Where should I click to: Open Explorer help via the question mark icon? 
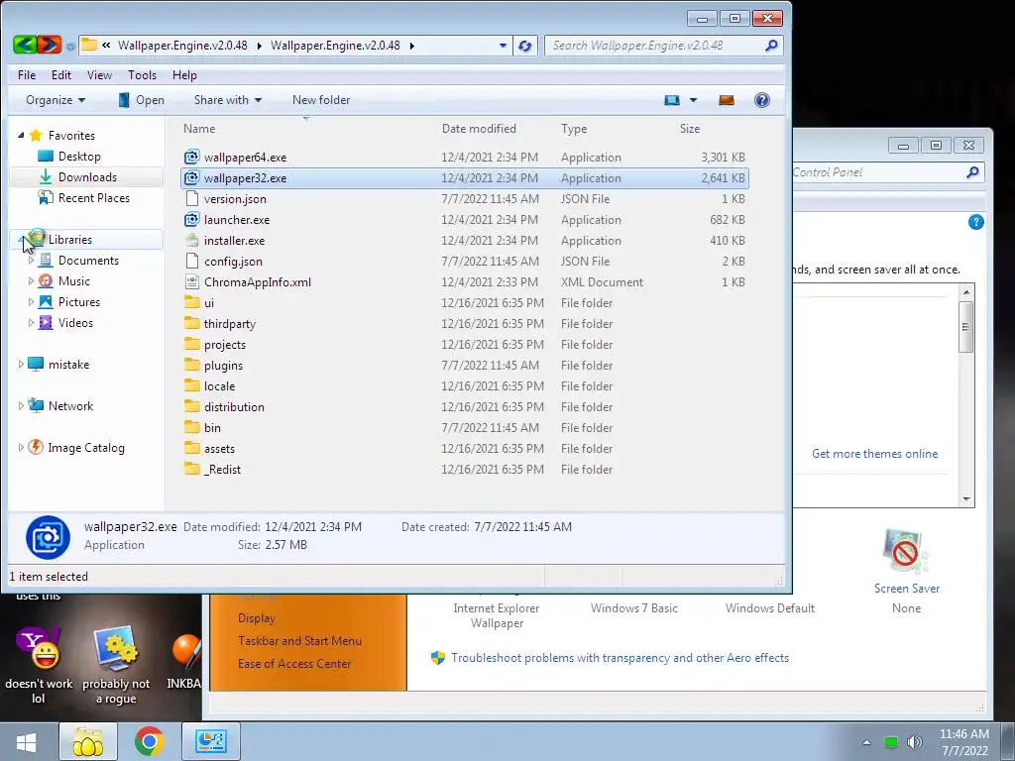tap(762, 100)
